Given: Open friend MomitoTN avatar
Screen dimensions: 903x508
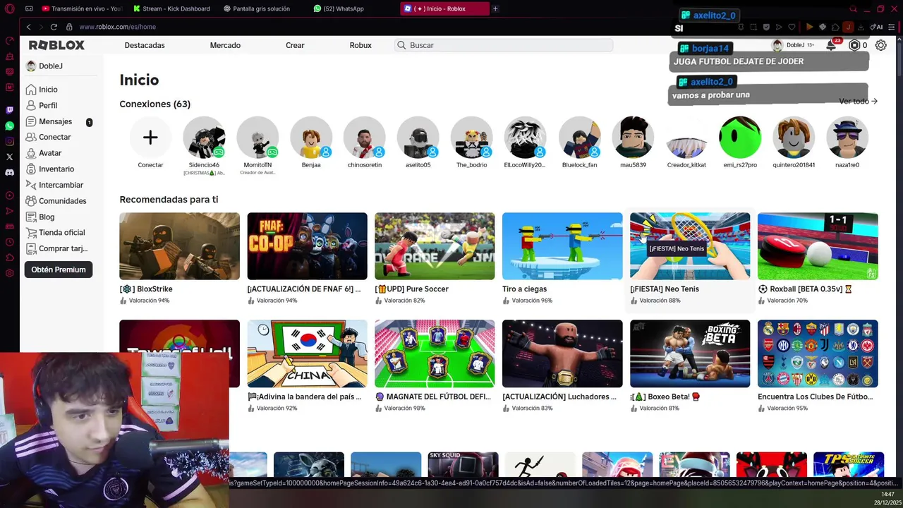Looking at the screenshot, I should (x=257, y=138).
